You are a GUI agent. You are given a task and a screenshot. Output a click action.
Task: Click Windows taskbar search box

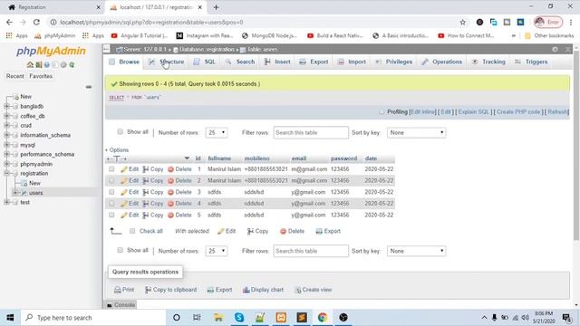tap(93, 318)
